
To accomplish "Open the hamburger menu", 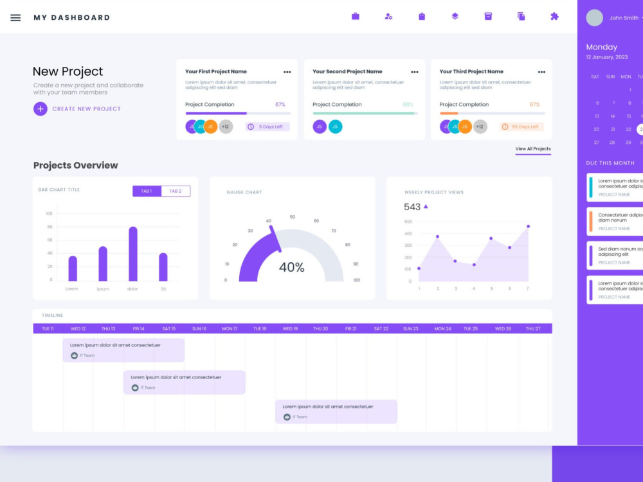I will [x=15, y=17].
